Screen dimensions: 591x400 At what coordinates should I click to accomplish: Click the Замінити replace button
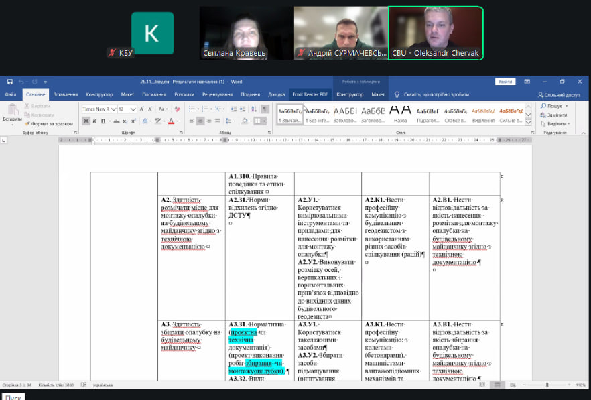[x=553, y=115]
